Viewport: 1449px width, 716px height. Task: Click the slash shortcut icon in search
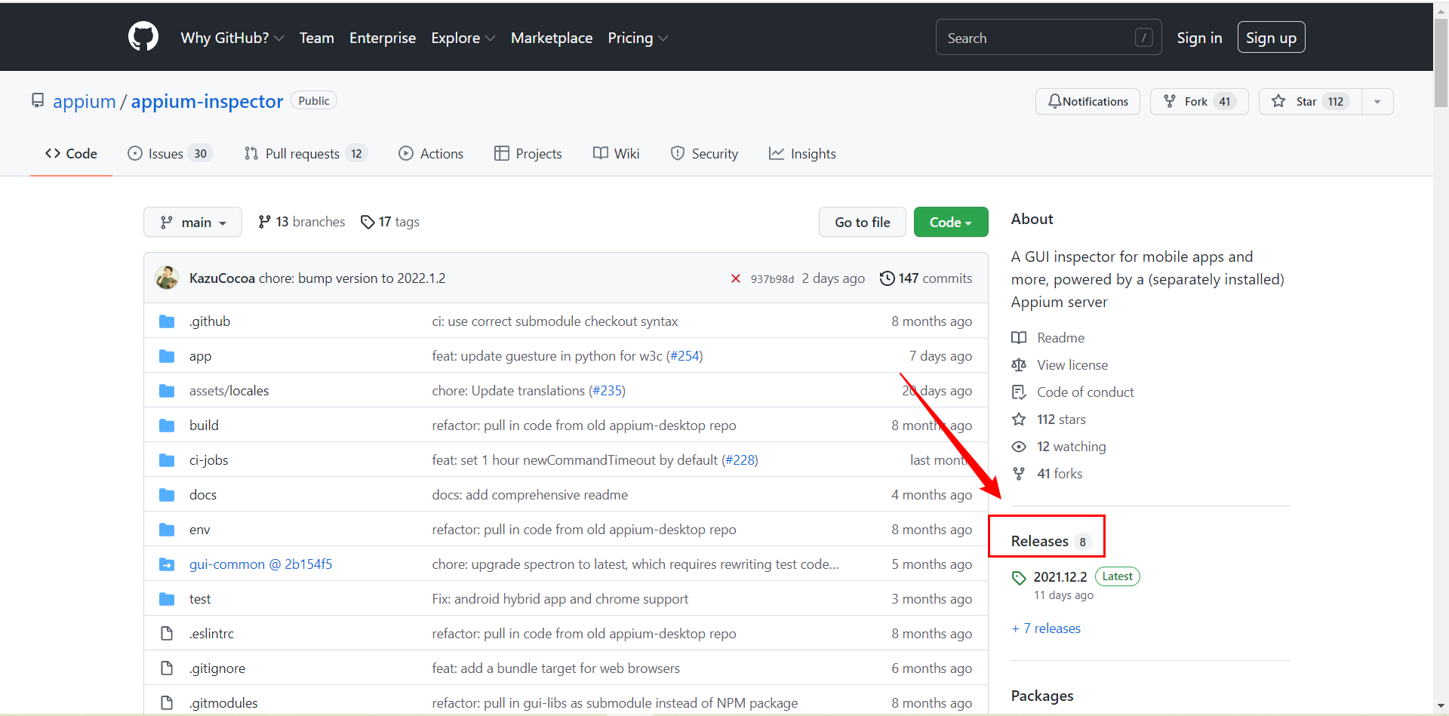pyautogui.click(x=1143, y=38)
